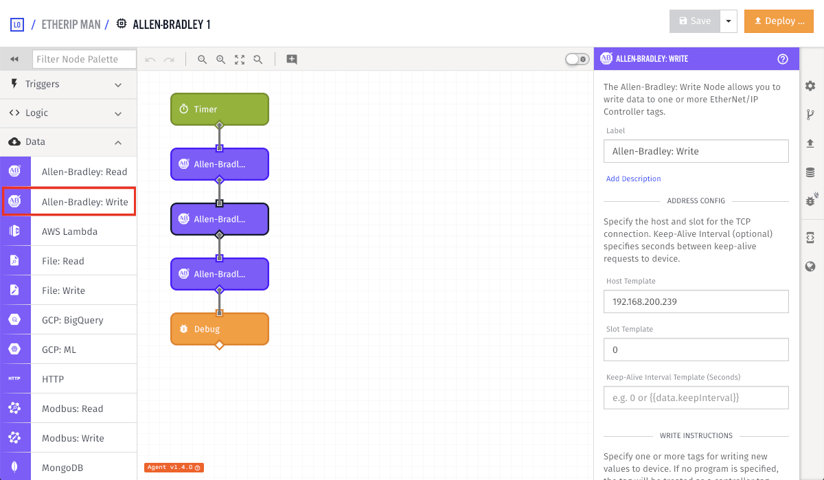Open workflow settings gear tab

click(810, 86)
